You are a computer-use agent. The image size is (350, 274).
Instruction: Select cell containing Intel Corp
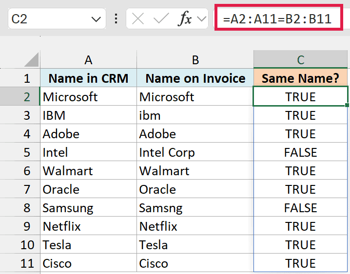pyautogui.click(x=195, y=152)
